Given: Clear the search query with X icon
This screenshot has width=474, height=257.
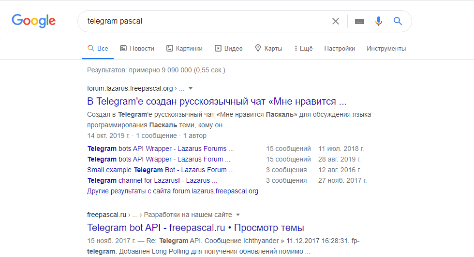Looking at the screenshot, I should (x=336, y=21).
